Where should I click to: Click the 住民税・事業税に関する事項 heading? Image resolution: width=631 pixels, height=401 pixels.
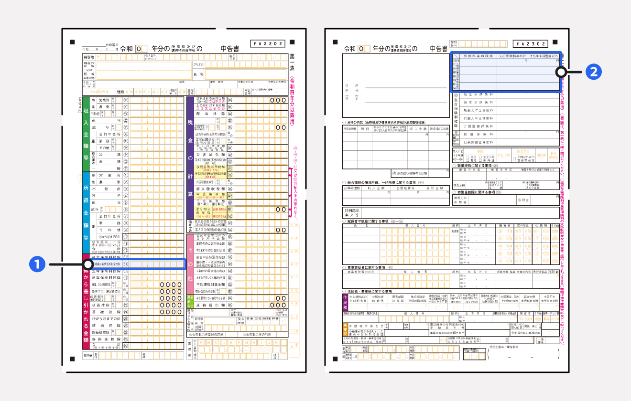[x=367, y=291]
